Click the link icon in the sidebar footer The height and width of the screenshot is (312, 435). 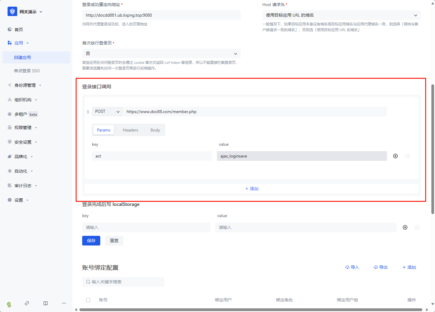27,303
